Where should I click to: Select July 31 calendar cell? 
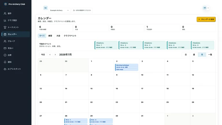pos(152,119)
